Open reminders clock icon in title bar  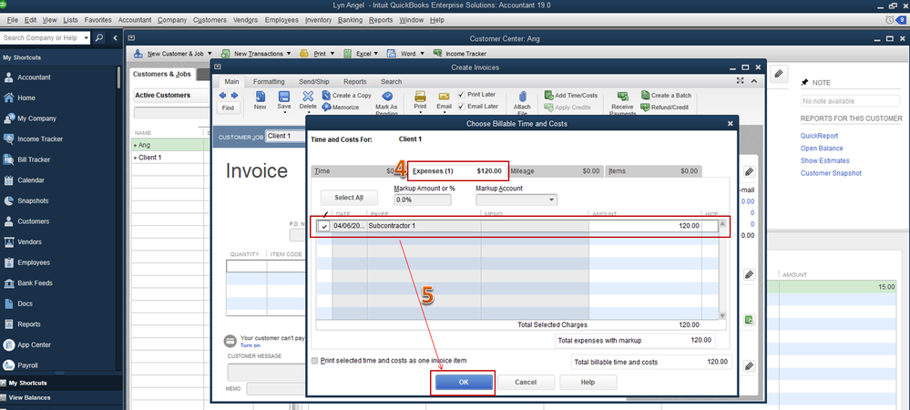(x=890, y=20)
